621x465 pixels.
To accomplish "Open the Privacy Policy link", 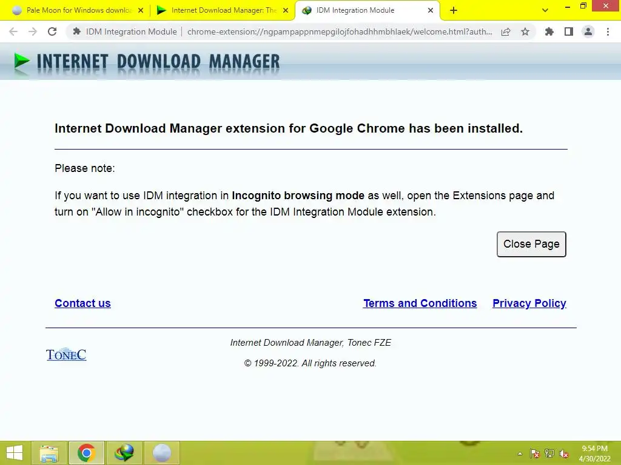I will point(529,303).
